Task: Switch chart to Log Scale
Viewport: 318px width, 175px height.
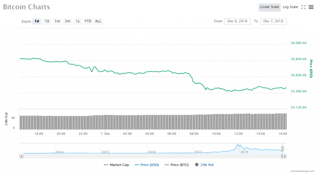Action: [x=290, y=7]
